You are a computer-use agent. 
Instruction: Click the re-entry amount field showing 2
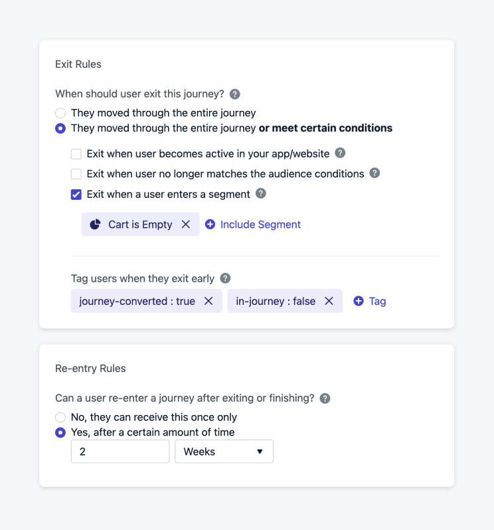click(120, 452)
